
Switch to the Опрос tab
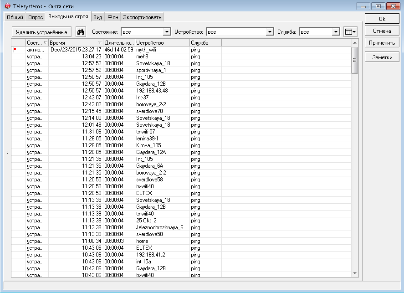tap(36, 17)
